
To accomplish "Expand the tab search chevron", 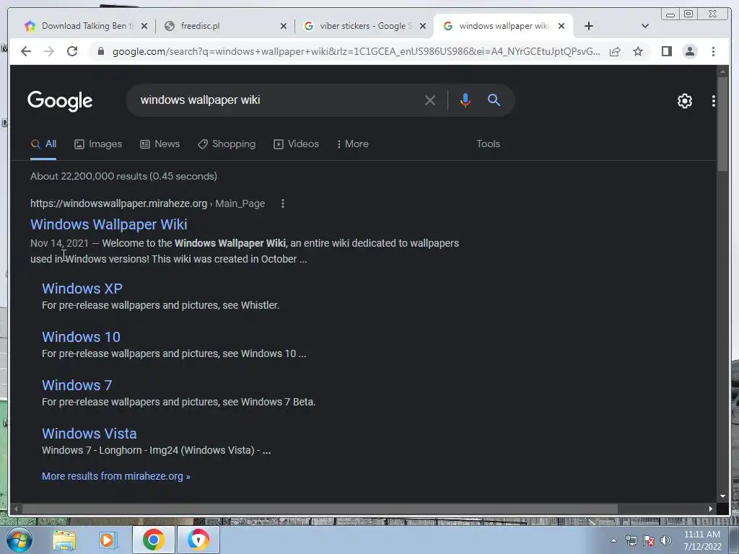I will (x=644, y=26).
